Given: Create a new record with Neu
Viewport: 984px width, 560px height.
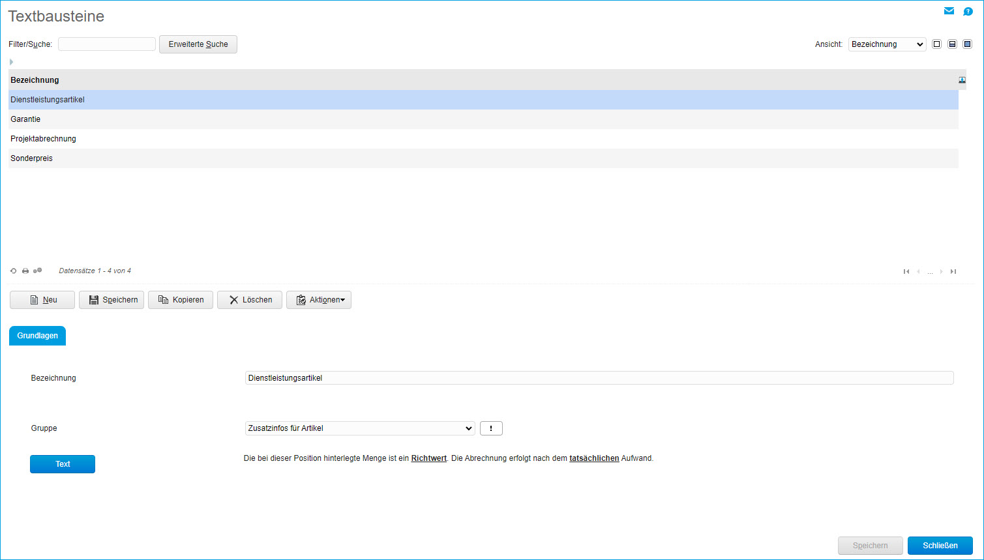Looking at the screenshot, I should point(42,300).
